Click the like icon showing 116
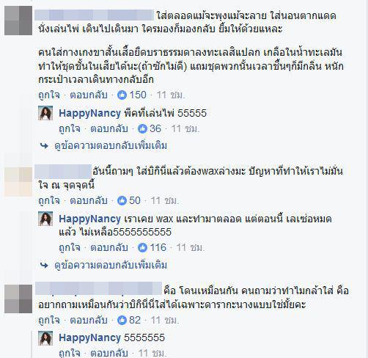This screenshot has height=358, width=368. [142, 248]
